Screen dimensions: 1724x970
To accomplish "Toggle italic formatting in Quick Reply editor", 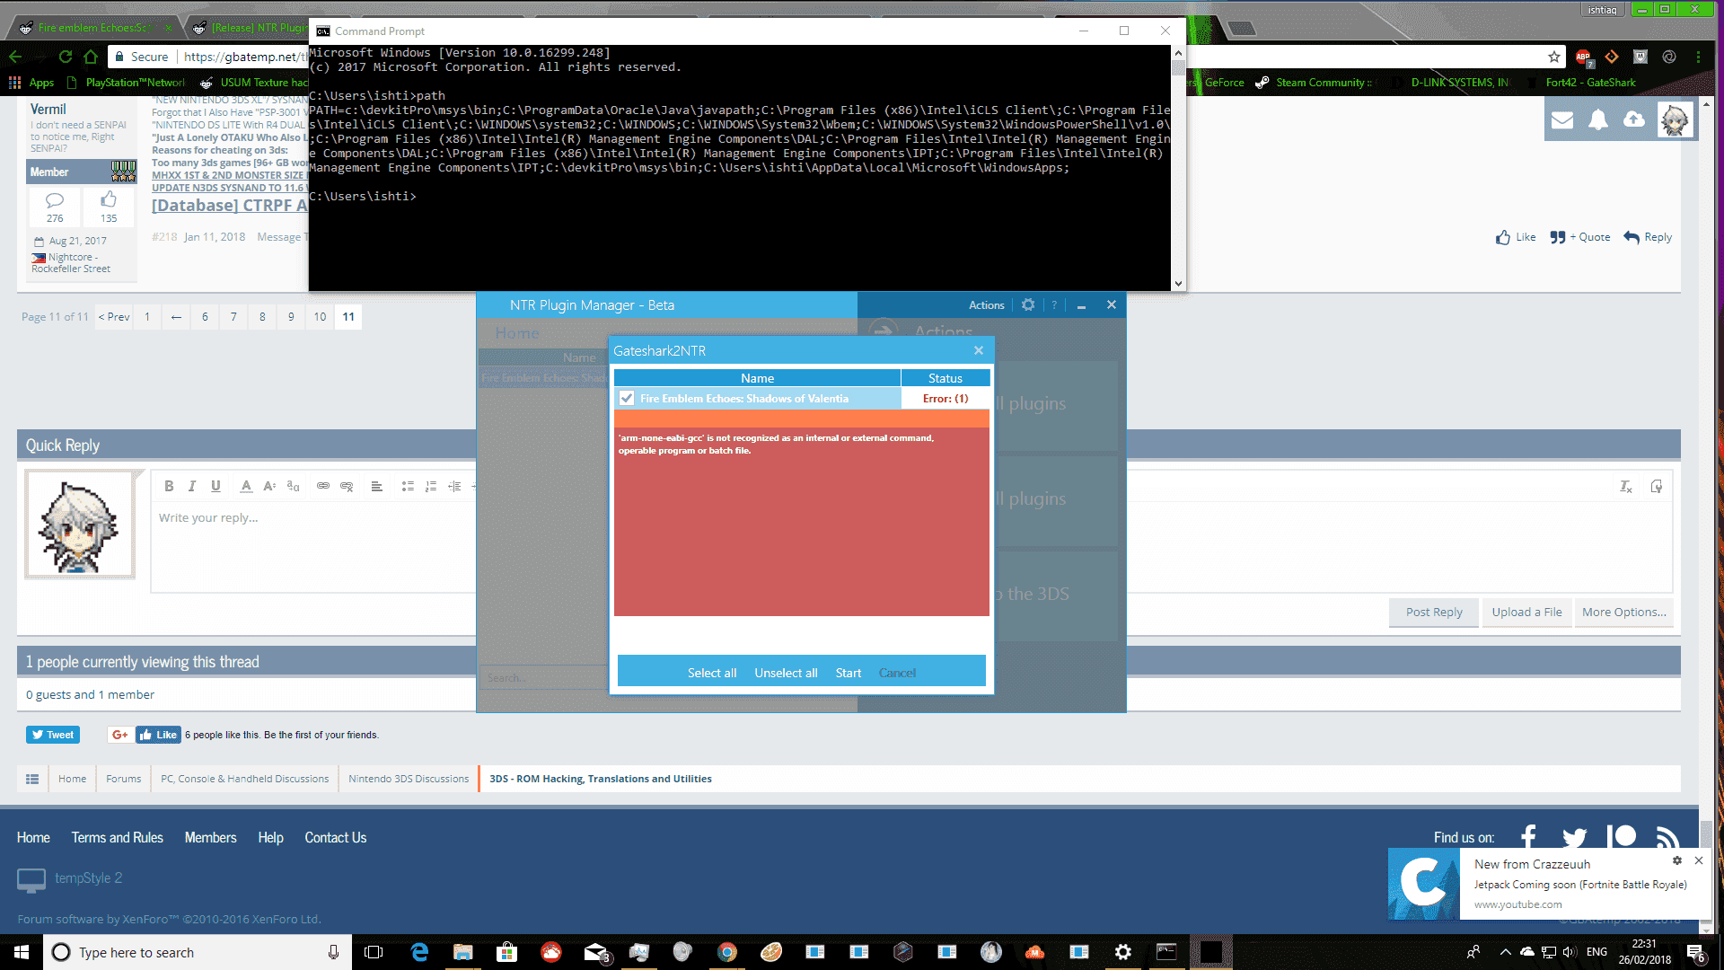I will point(192,486).
